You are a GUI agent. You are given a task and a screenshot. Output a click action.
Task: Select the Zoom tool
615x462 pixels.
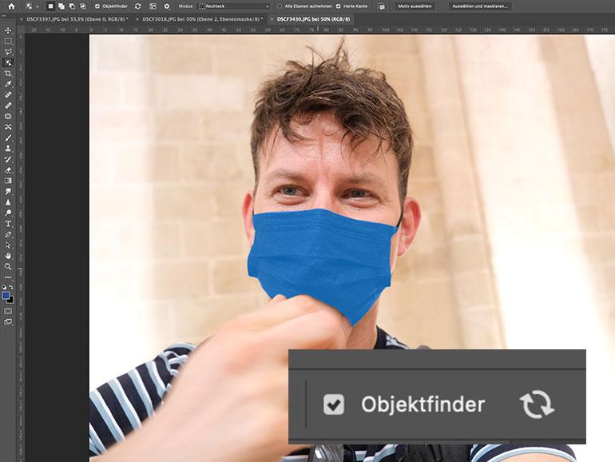coord(8,266)
